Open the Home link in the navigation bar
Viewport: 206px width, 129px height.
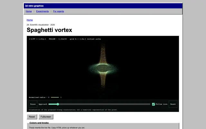tap(29, 11)
